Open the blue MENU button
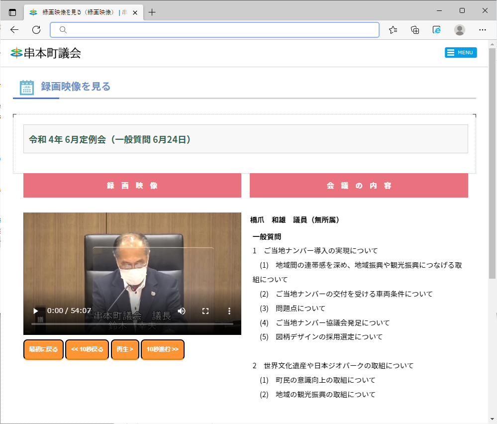This screenshot has height=424, width=497. [x=461, y=53]
